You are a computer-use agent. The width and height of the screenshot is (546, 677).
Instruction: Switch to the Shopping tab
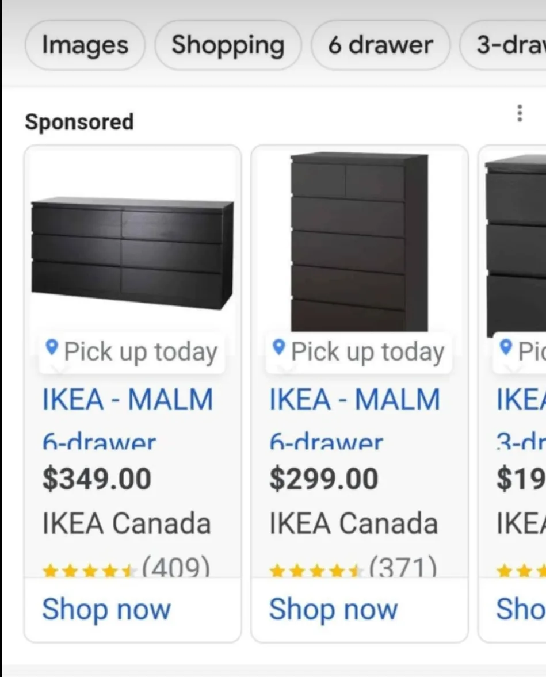(228, 45)
